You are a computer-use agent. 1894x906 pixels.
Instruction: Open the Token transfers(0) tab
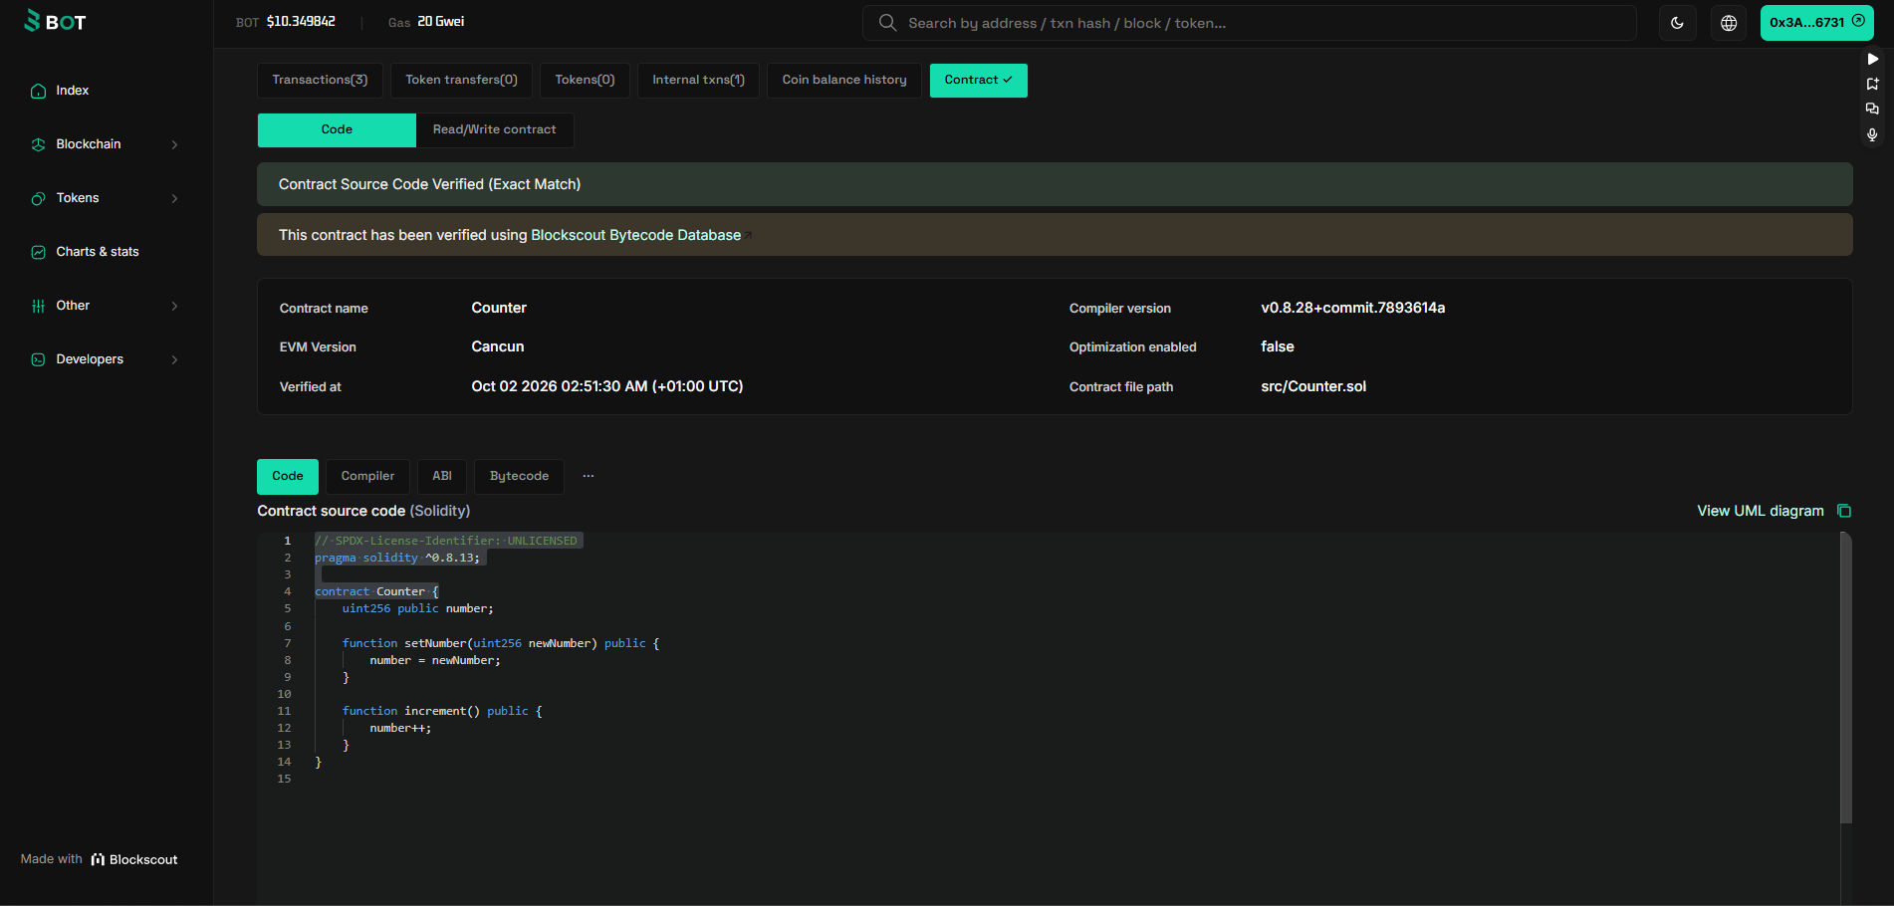click(461, 80)
